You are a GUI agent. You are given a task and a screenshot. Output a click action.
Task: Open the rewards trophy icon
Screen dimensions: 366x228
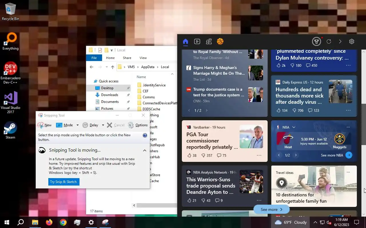click(317, 42)
